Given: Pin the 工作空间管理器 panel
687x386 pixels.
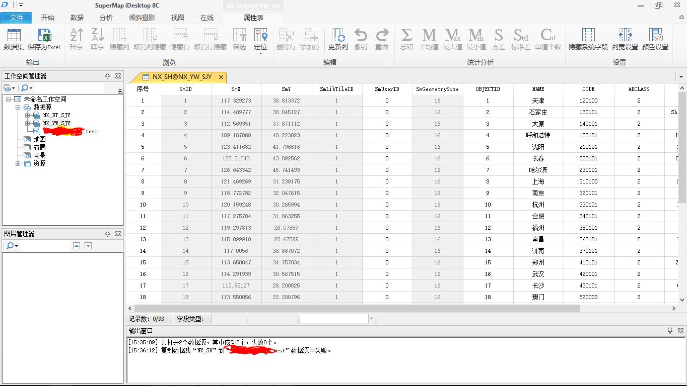Looking at the screenshot, I should (107, 76).
